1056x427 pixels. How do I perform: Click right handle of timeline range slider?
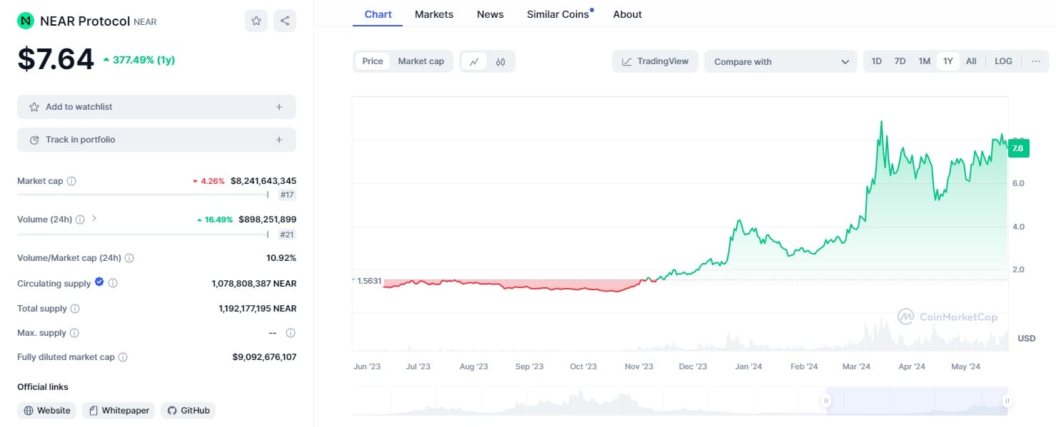click(x=1007, y=401)
